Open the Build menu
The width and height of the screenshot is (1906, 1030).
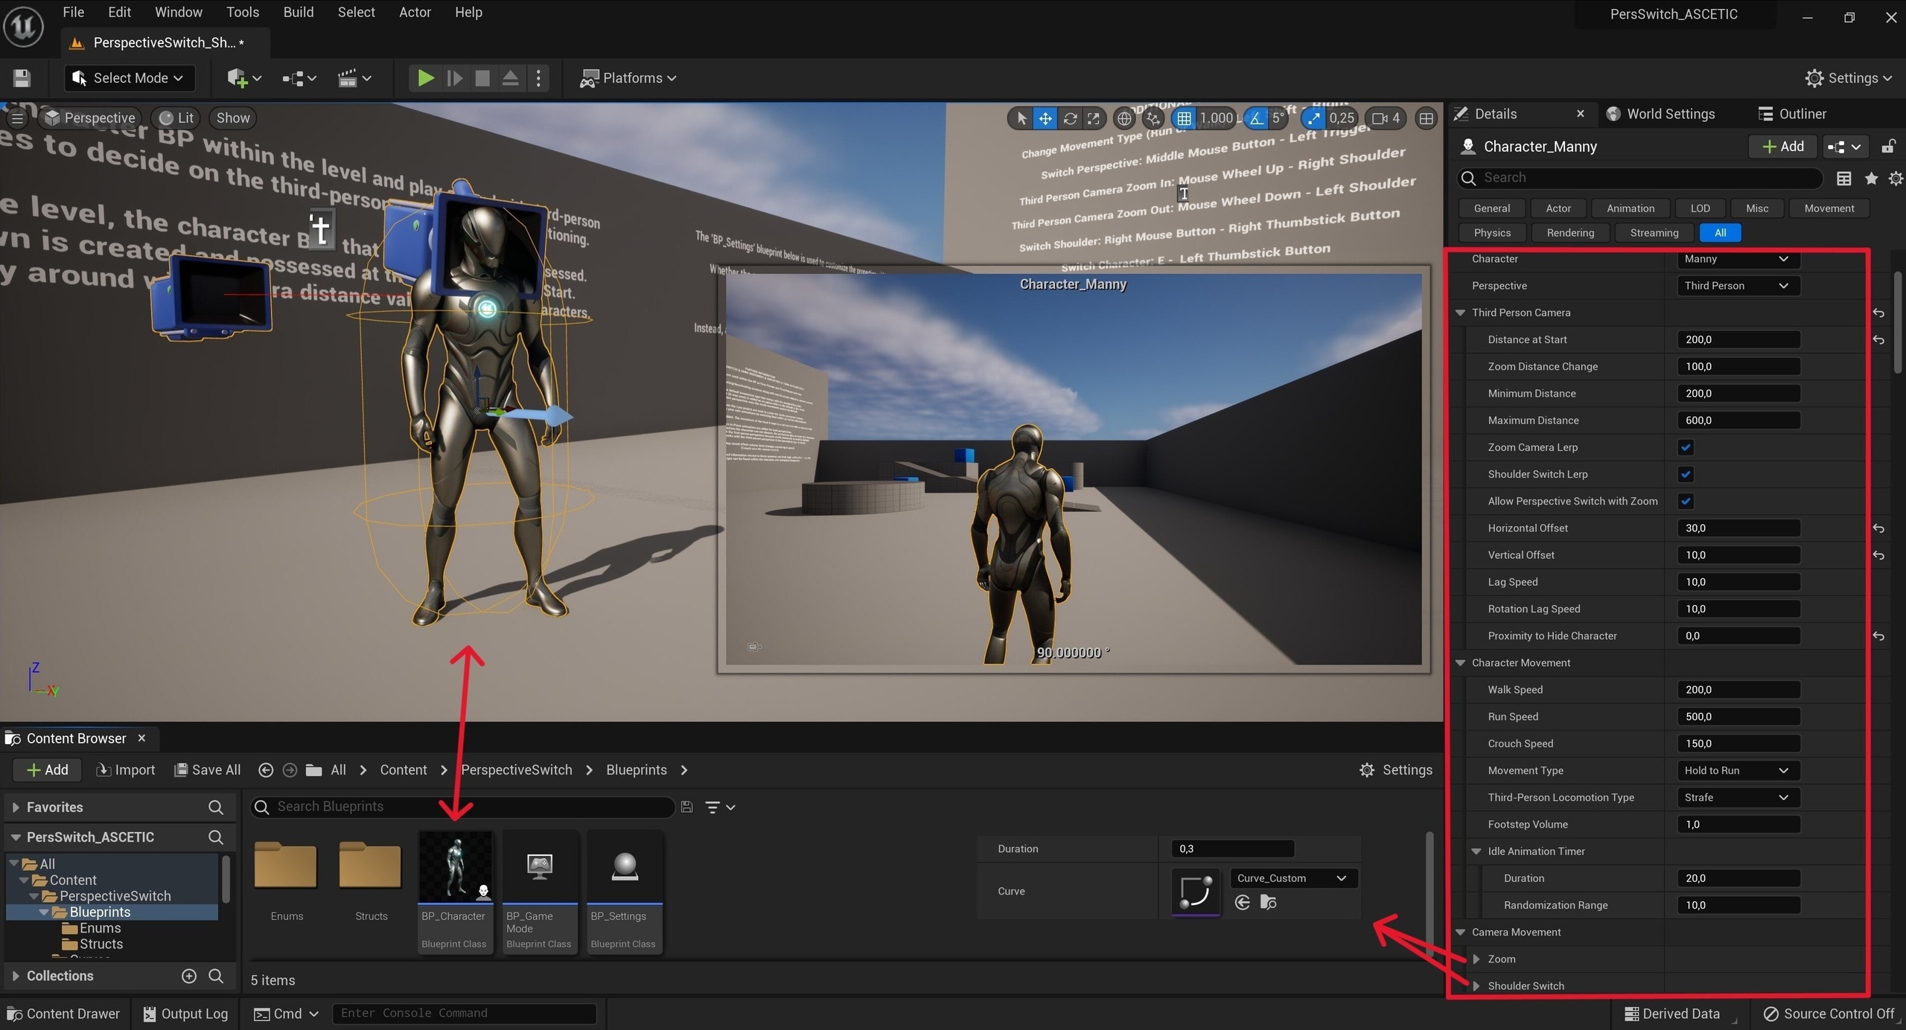pos(299,13)
